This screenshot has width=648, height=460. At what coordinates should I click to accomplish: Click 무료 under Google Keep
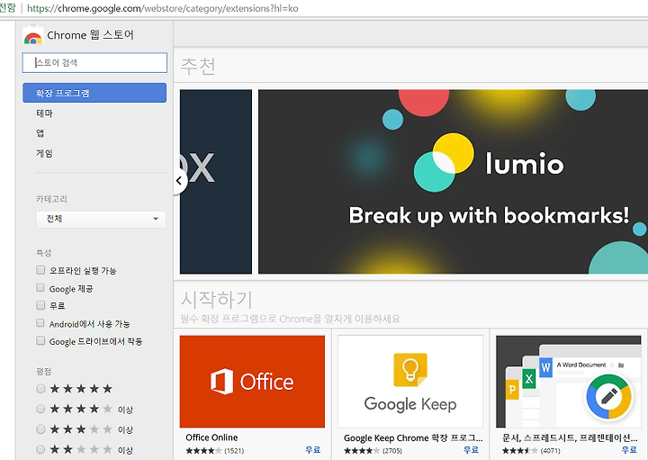click(x=471, y=450)
